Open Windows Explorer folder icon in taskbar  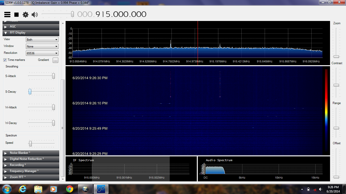(38, 189)
